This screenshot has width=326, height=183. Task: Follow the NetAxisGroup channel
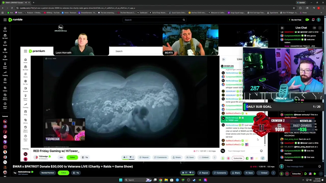[63, 173]
